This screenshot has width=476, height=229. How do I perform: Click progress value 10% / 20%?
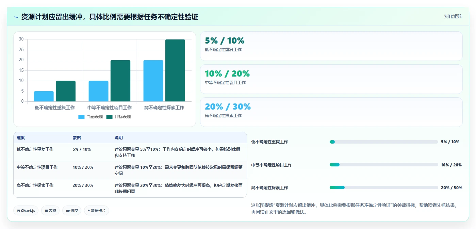452,165
